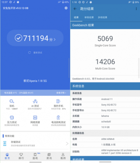The height and width of the screenshot is (163, 140).
Task: Tap the Geekbench 4.4.0 version line
Action: [x=93, y=79]
